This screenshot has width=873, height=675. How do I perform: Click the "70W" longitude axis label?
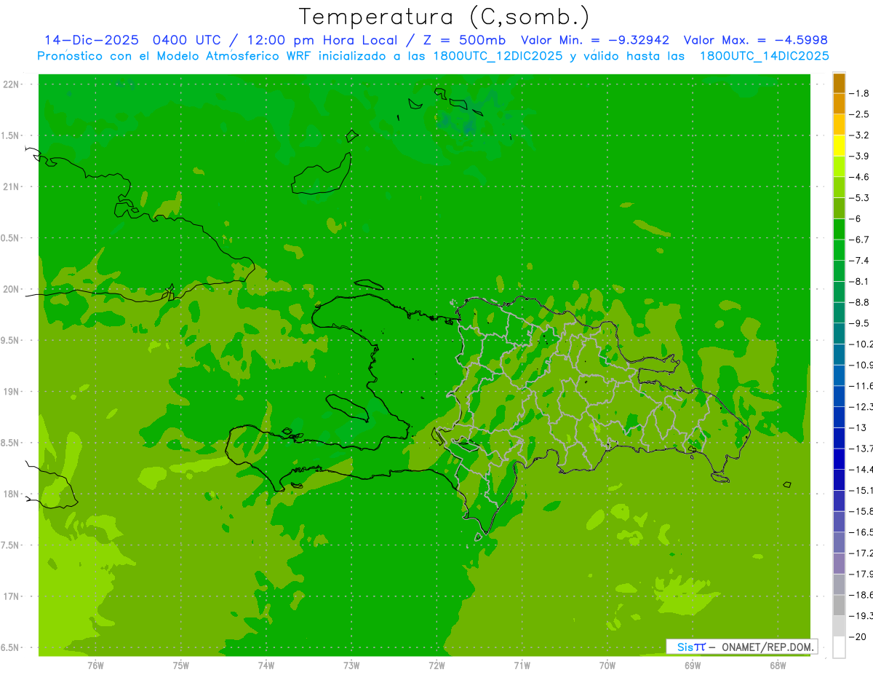click(607, 666)
